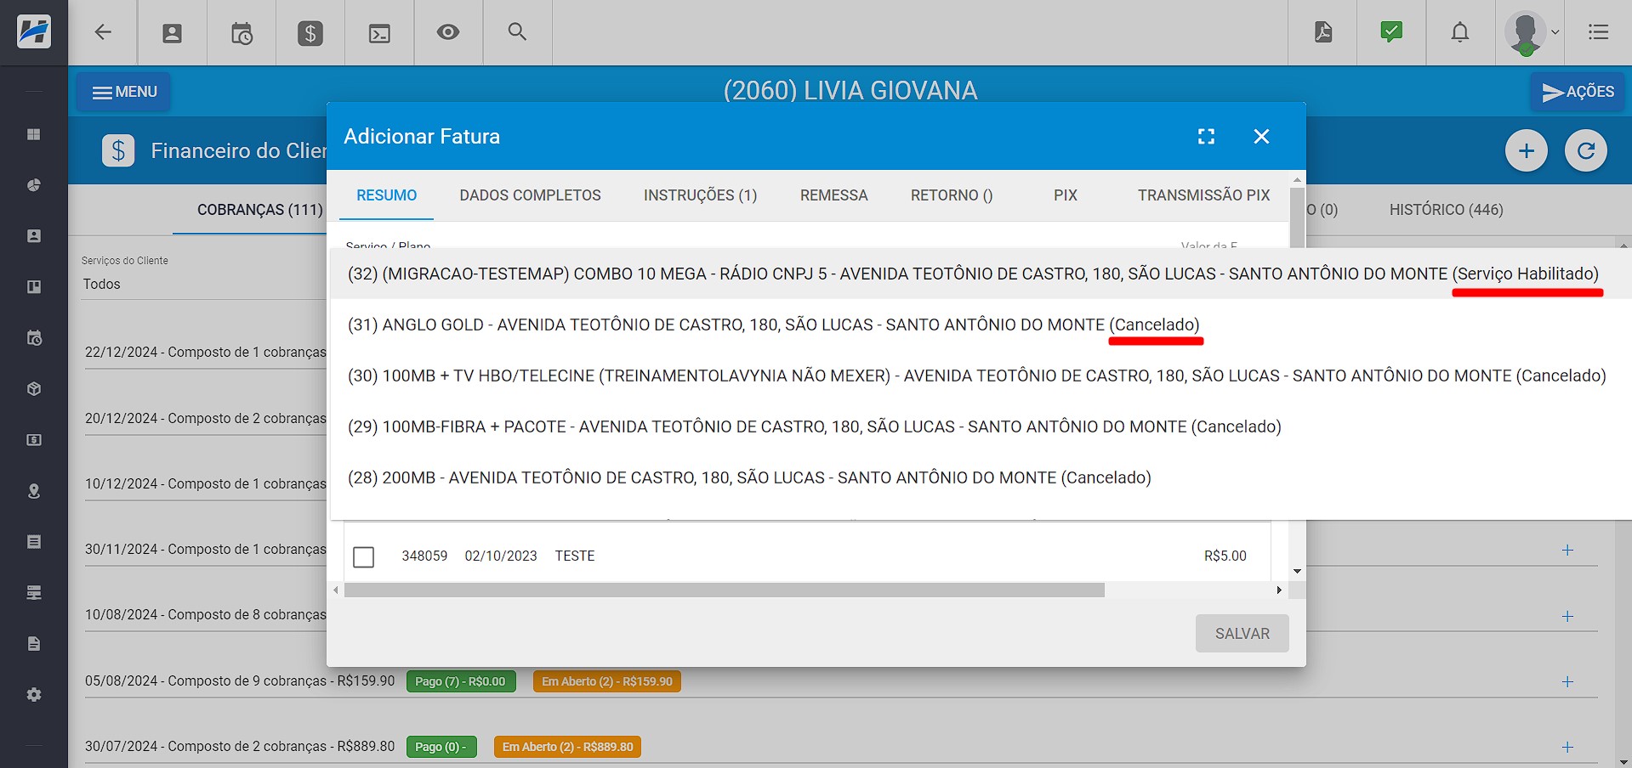Click dialog scrollbar down arrow
This screenshot has width=1632, height=768.
tap(1297, 571)
